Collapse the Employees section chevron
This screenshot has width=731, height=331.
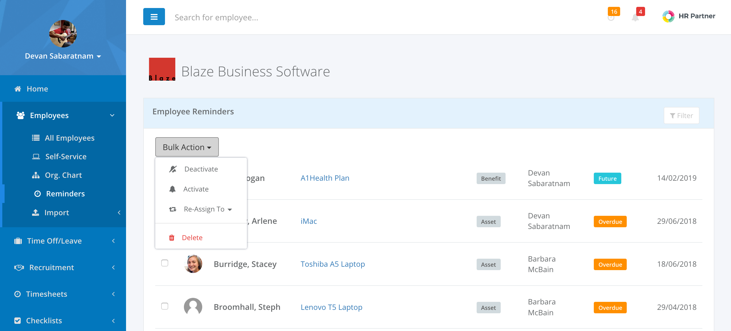tap(112, 115)
